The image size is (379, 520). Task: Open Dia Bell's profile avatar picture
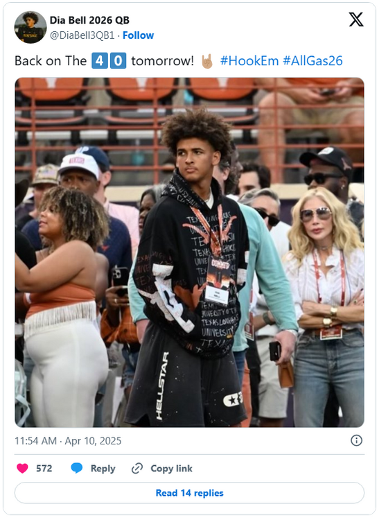pyautogui.click(x=30, y=27)
